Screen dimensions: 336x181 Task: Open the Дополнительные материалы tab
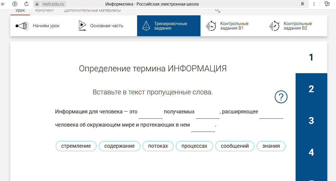[92, 10]
